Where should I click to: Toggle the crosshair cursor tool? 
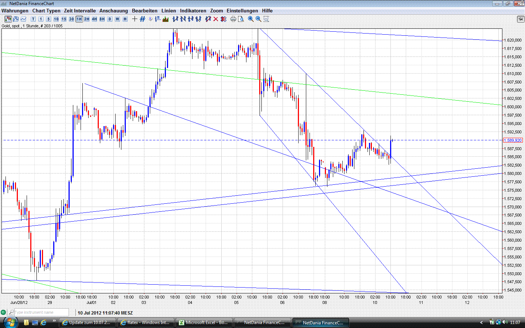coord(134,19)
